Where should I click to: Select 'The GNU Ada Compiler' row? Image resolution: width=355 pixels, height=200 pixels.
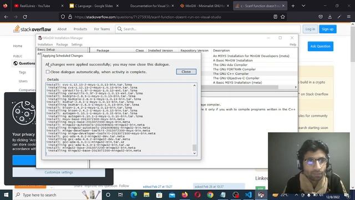click(x=230, y=65)
